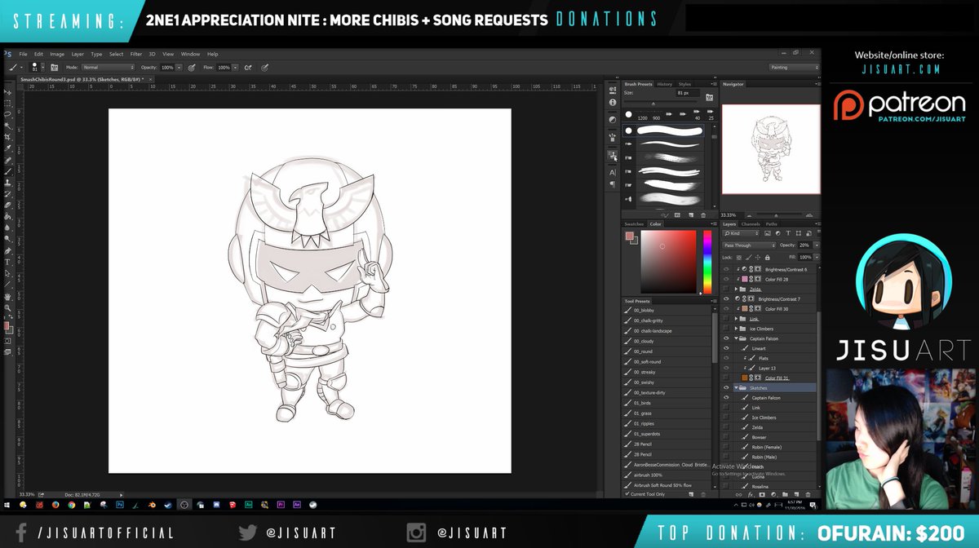Toggle pressure for opacity icon
This screenshot has width=979, height=548.
tap(192, 67)
